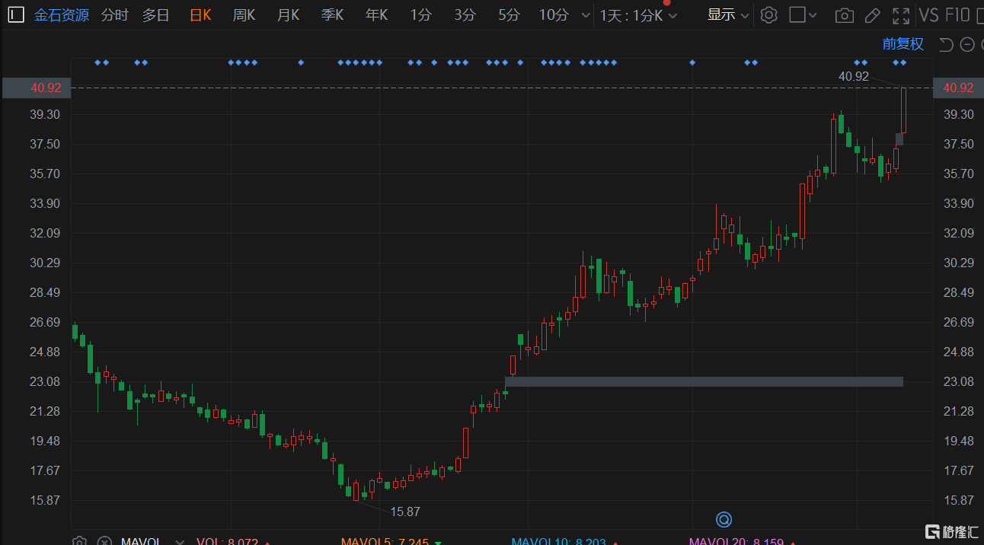984x545 pixels.
Task: Click the undo arrow icon
Action: 946,44
